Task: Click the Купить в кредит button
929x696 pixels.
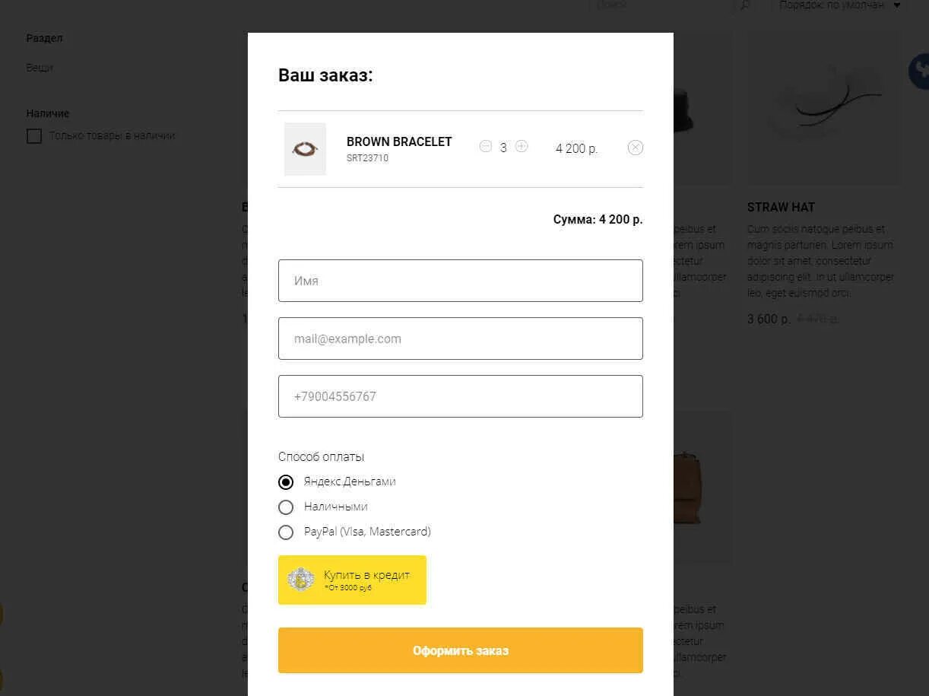Action: (352, 580)
